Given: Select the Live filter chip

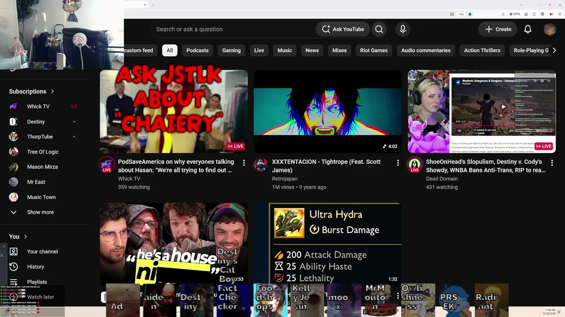Looking at the screenshot, I should pyautogui.click(x=259, y=50).
